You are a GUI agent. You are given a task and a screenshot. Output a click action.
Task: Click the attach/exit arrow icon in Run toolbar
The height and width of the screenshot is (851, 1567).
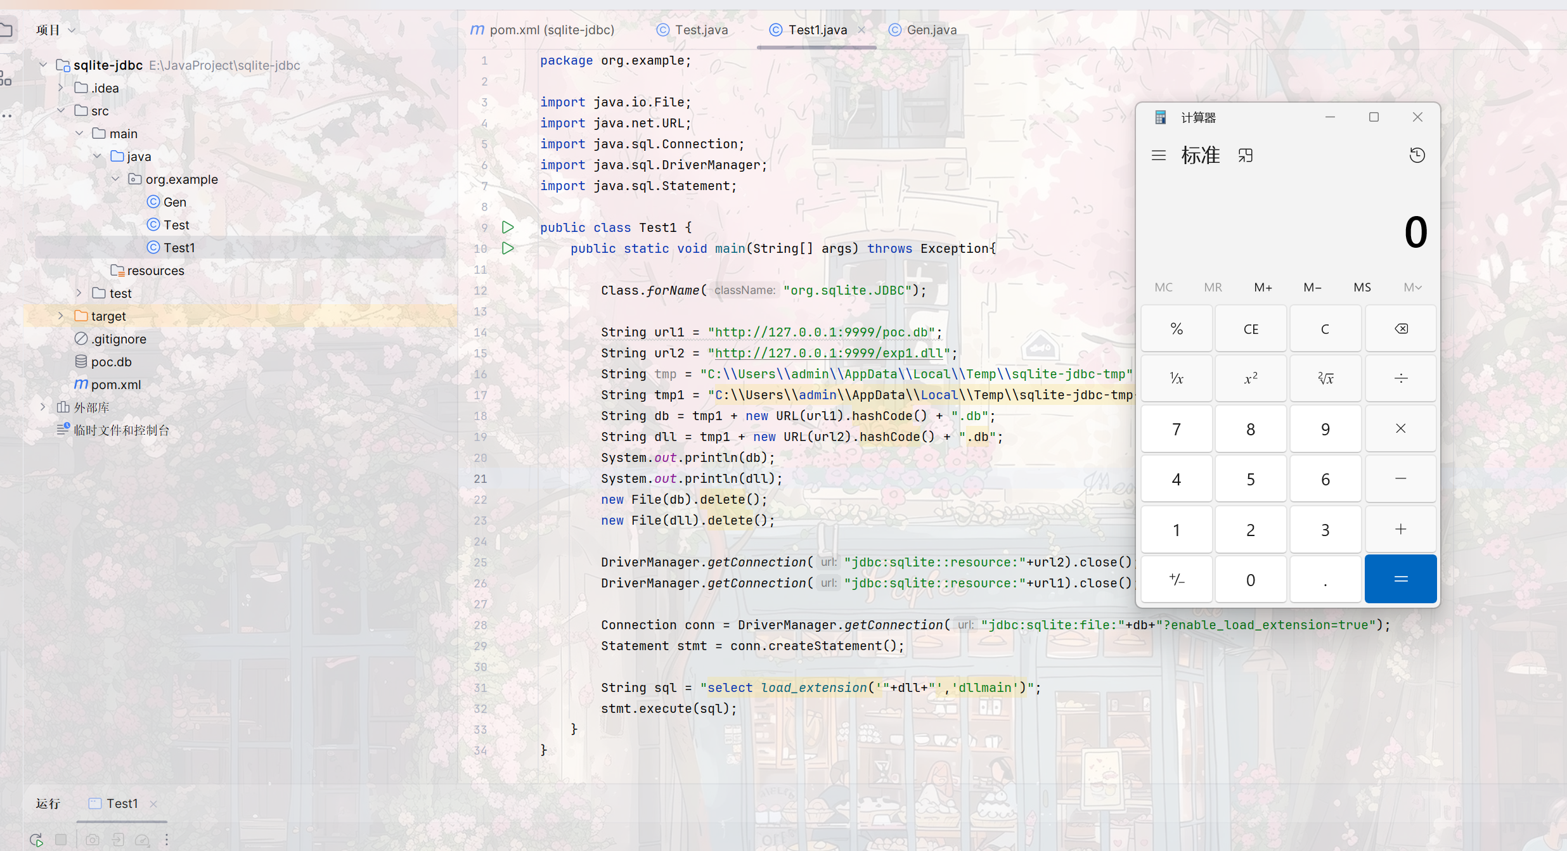tap(118, 840)
